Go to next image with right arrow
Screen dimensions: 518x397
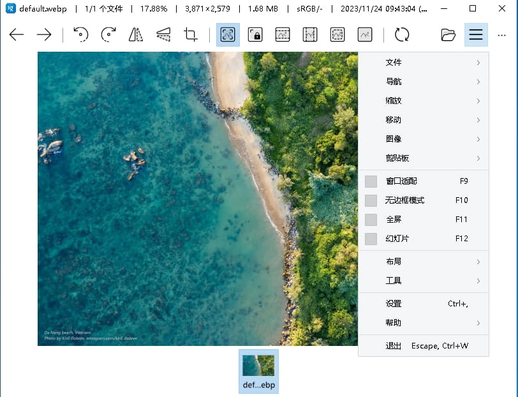click(x=44, y=34)
